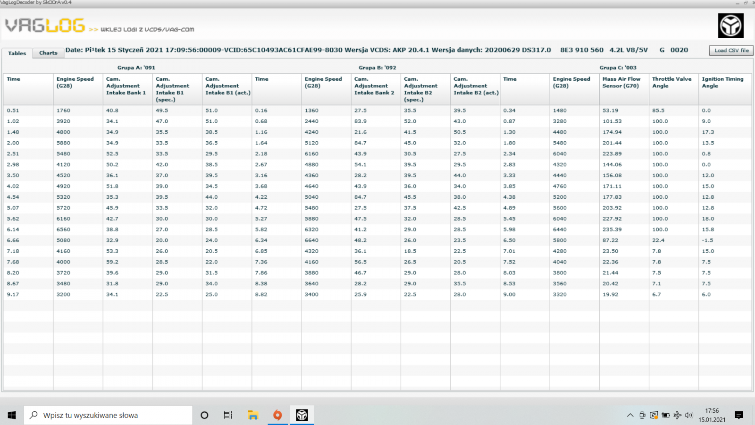The width and height of the screenshot is (755, 425).
Task: Click the orange app icon in taskbar
Action: click(277, 415)
